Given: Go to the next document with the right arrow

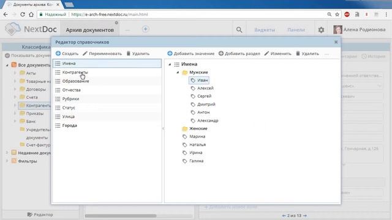Looking at the screenshot, I should point(305,216).
